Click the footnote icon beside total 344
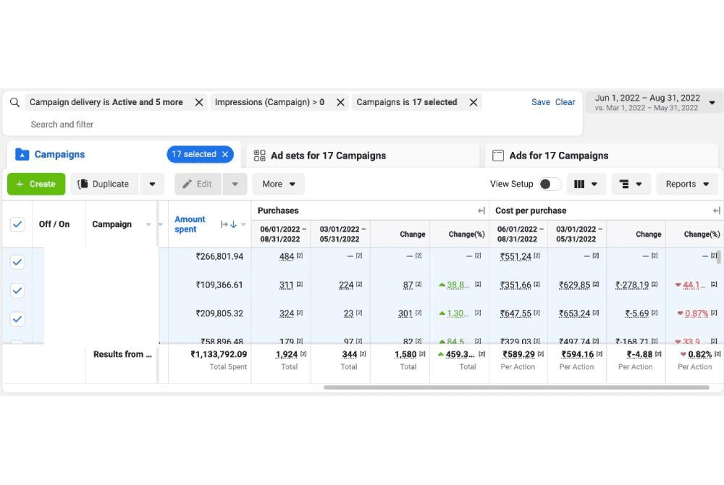 click(363, 353)
